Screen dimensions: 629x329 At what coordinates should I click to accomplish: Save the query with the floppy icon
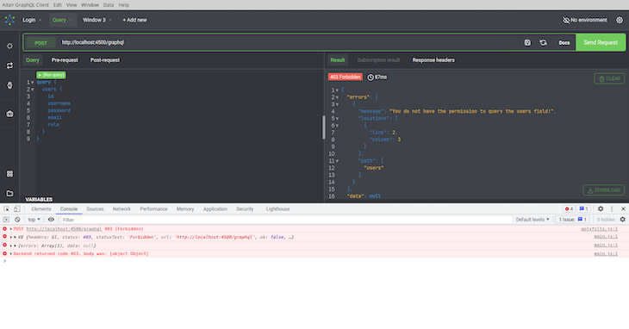[x=527, y=42]
